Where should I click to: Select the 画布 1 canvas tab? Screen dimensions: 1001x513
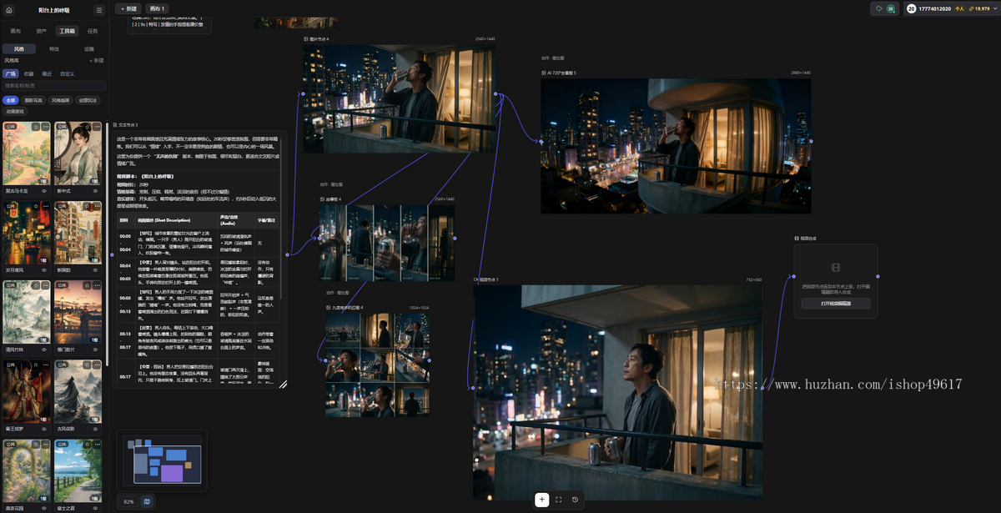[157, 8]
